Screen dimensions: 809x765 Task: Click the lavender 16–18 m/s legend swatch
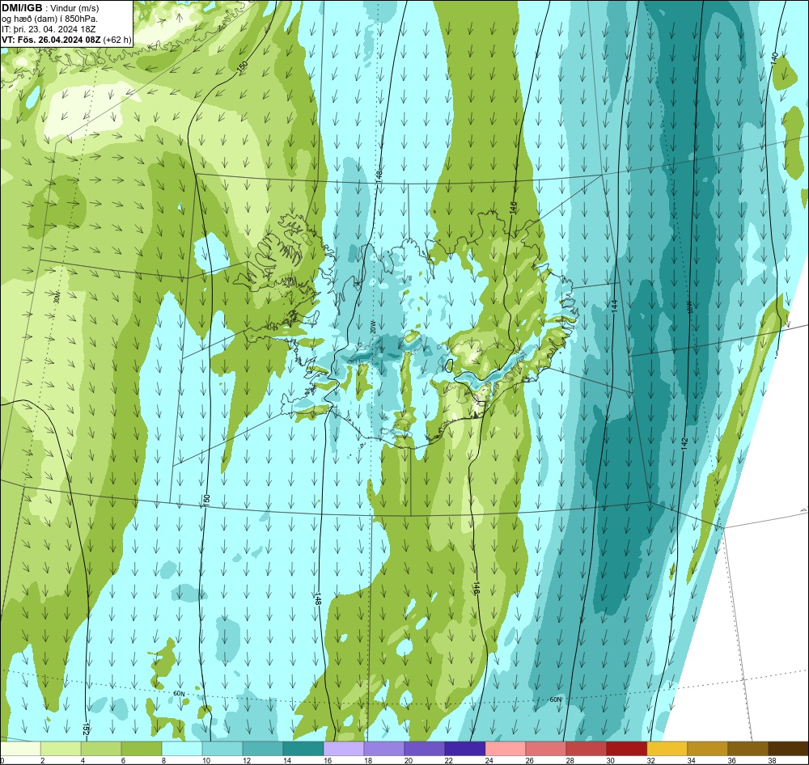point(344,749)
